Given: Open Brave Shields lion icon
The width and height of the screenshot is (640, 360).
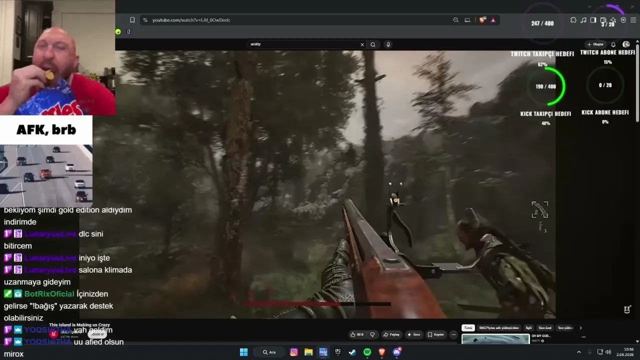Looking at the screenshot, I should pyautogui.click(x=482, y=20).
